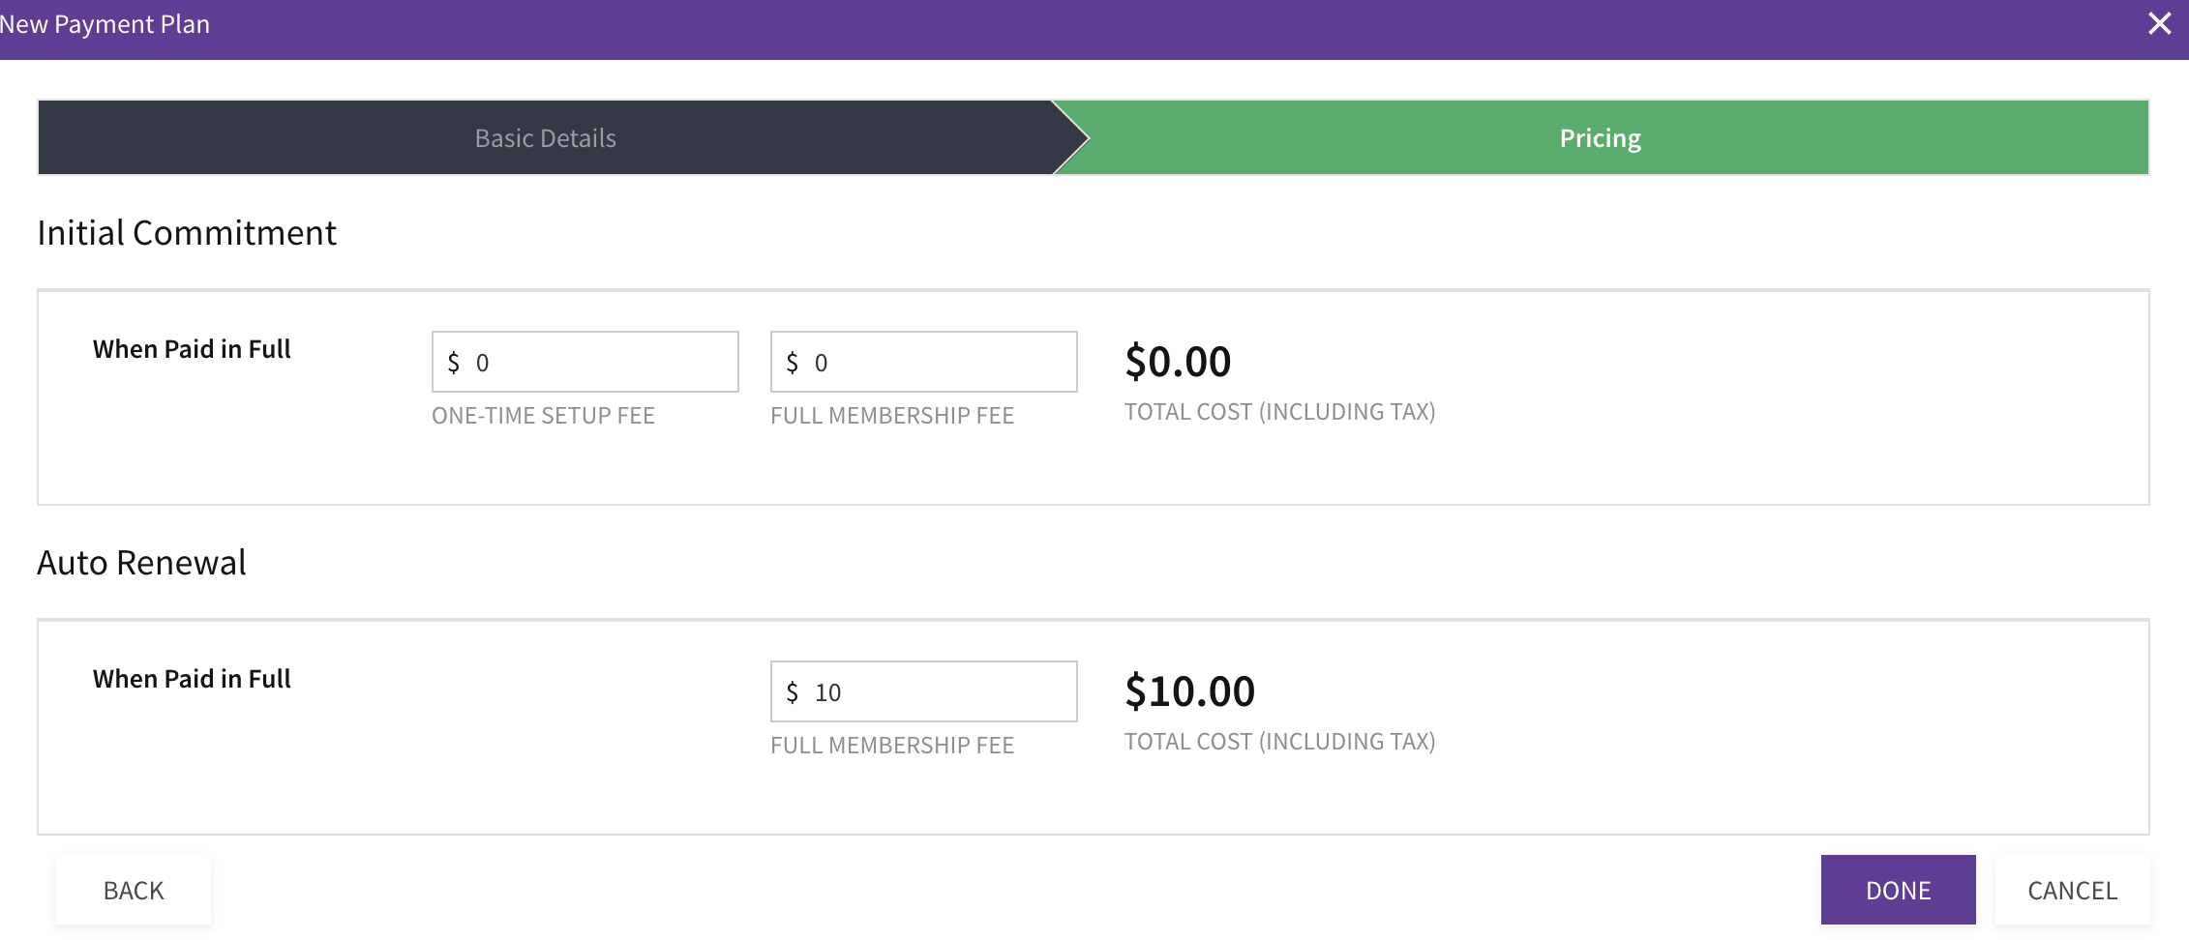Close the New Payment Plan dialog
Image resolution: width=2189 pixels, height=940 pixels.
tap(2159, 24)
